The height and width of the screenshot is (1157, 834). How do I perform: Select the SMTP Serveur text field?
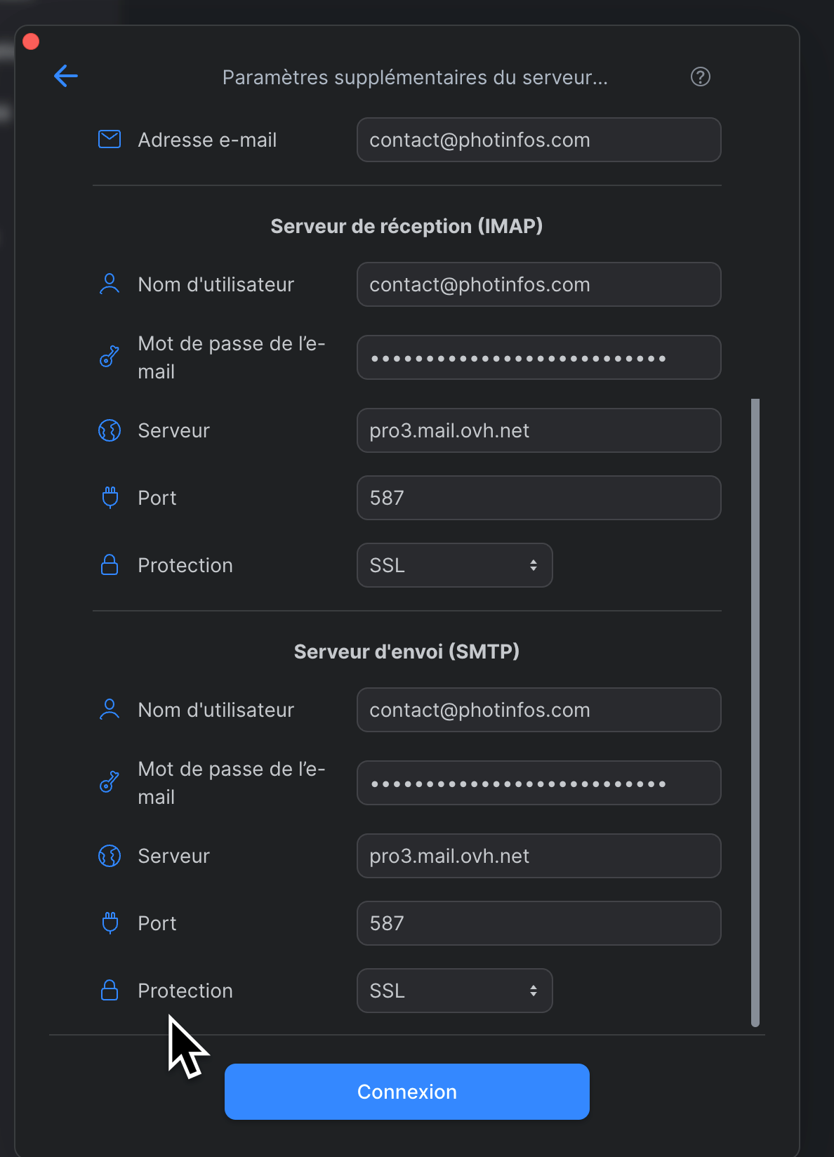click(x=538, y=856)
